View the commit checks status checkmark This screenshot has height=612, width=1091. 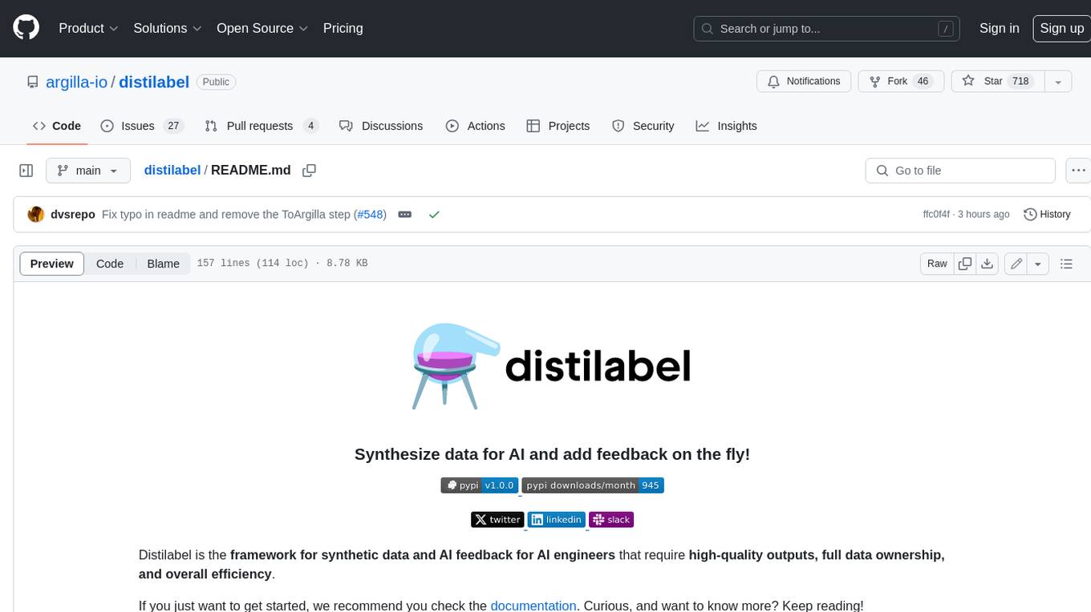(434, 215)
